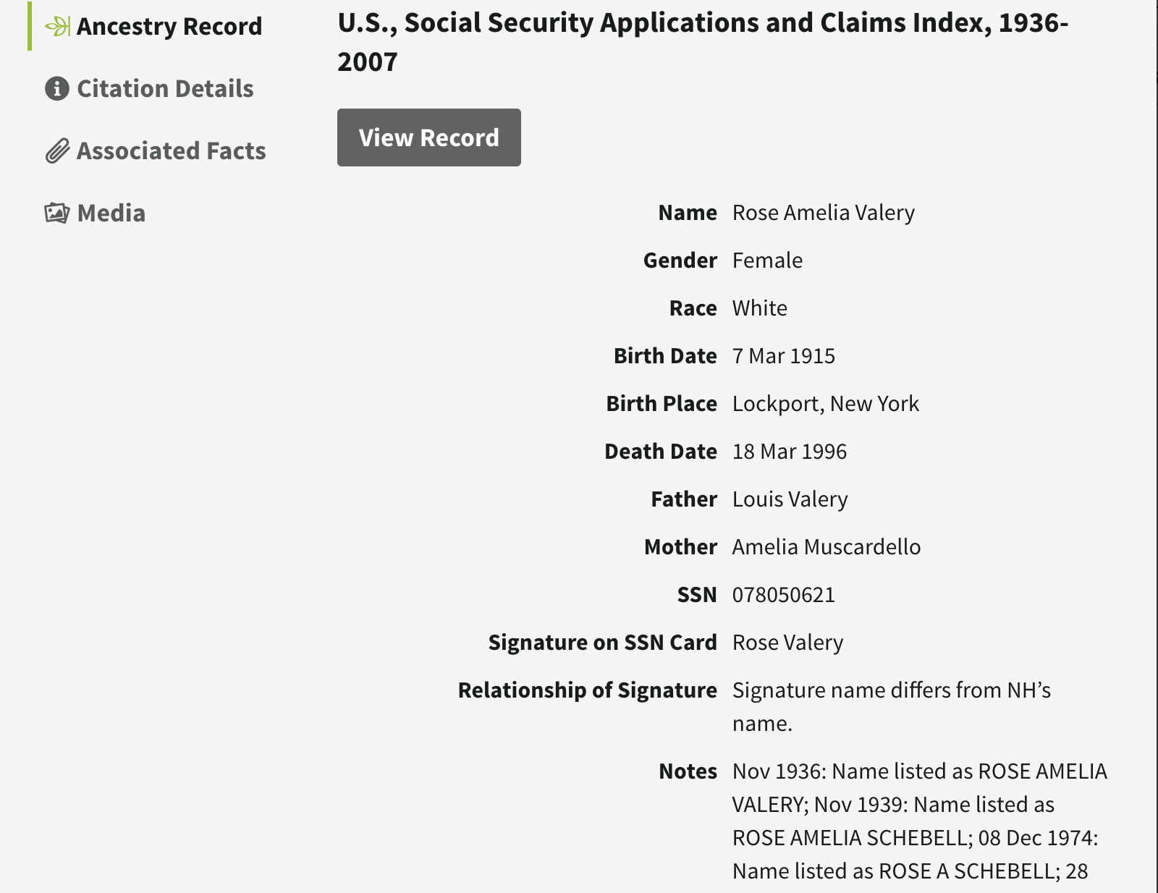Click the father's name Louis Valery

(790, 499)
